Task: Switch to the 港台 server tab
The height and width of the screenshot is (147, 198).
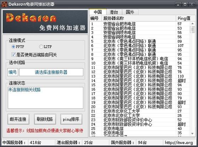Action: coord(114,12)
